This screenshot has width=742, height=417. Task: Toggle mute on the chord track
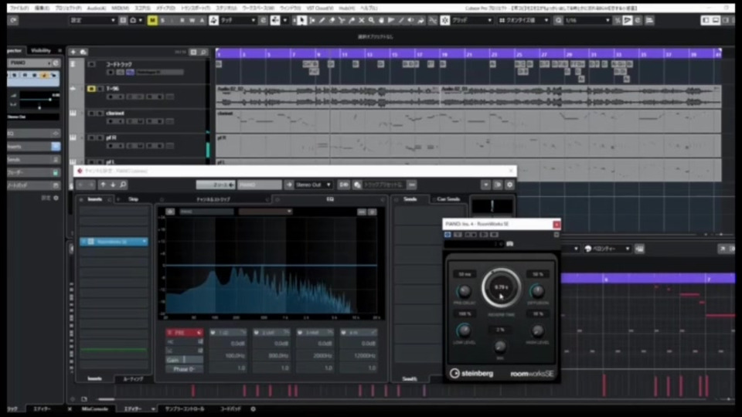(91, 64)
